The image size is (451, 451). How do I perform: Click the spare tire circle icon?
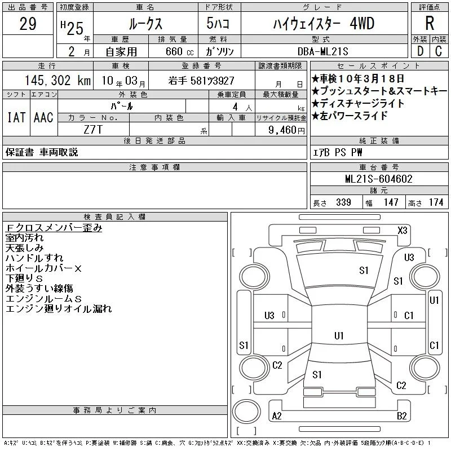click(x=246, y=412)
